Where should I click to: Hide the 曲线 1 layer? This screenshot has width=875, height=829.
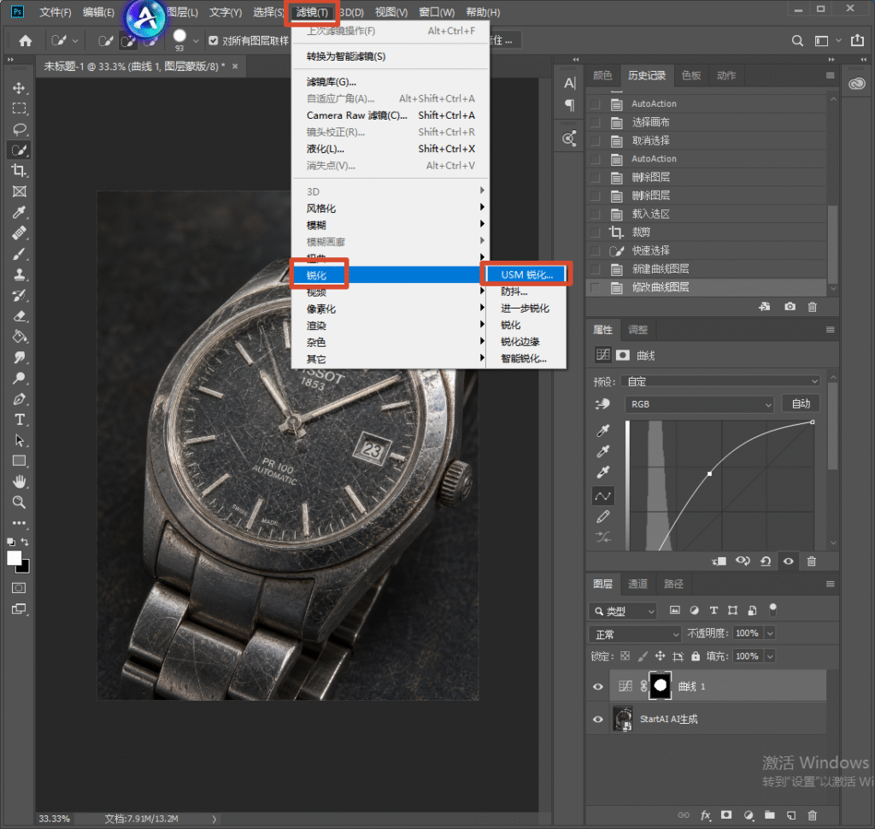point(597,686)
